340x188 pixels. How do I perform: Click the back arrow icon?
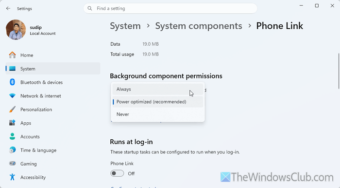click(x=8, y=8)
